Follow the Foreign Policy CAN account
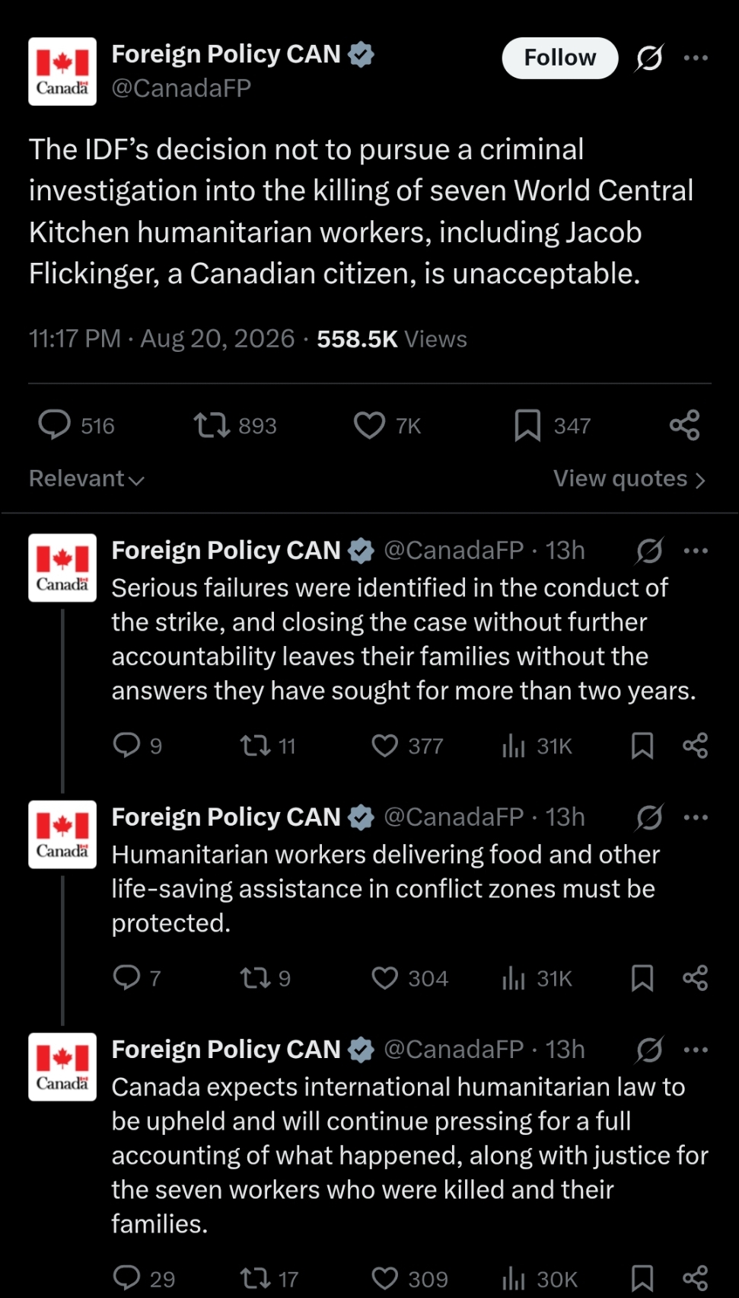739x1298 pixels. point(560,58)
